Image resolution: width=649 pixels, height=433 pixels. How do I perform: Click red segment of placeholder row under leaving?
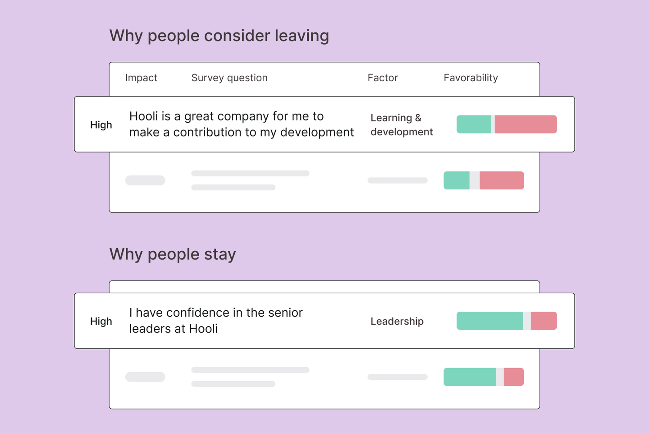tap(502, 180)
